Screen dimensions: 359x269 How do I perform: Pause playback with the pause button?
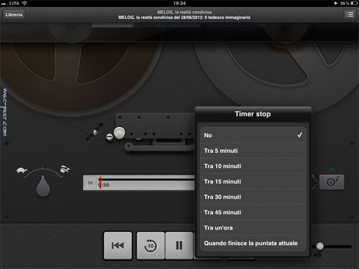coord(179,246)
